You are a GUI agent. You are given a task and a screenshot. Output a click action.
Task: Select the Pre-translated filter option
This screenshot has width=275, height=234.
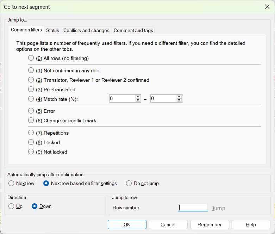(31, 90)
